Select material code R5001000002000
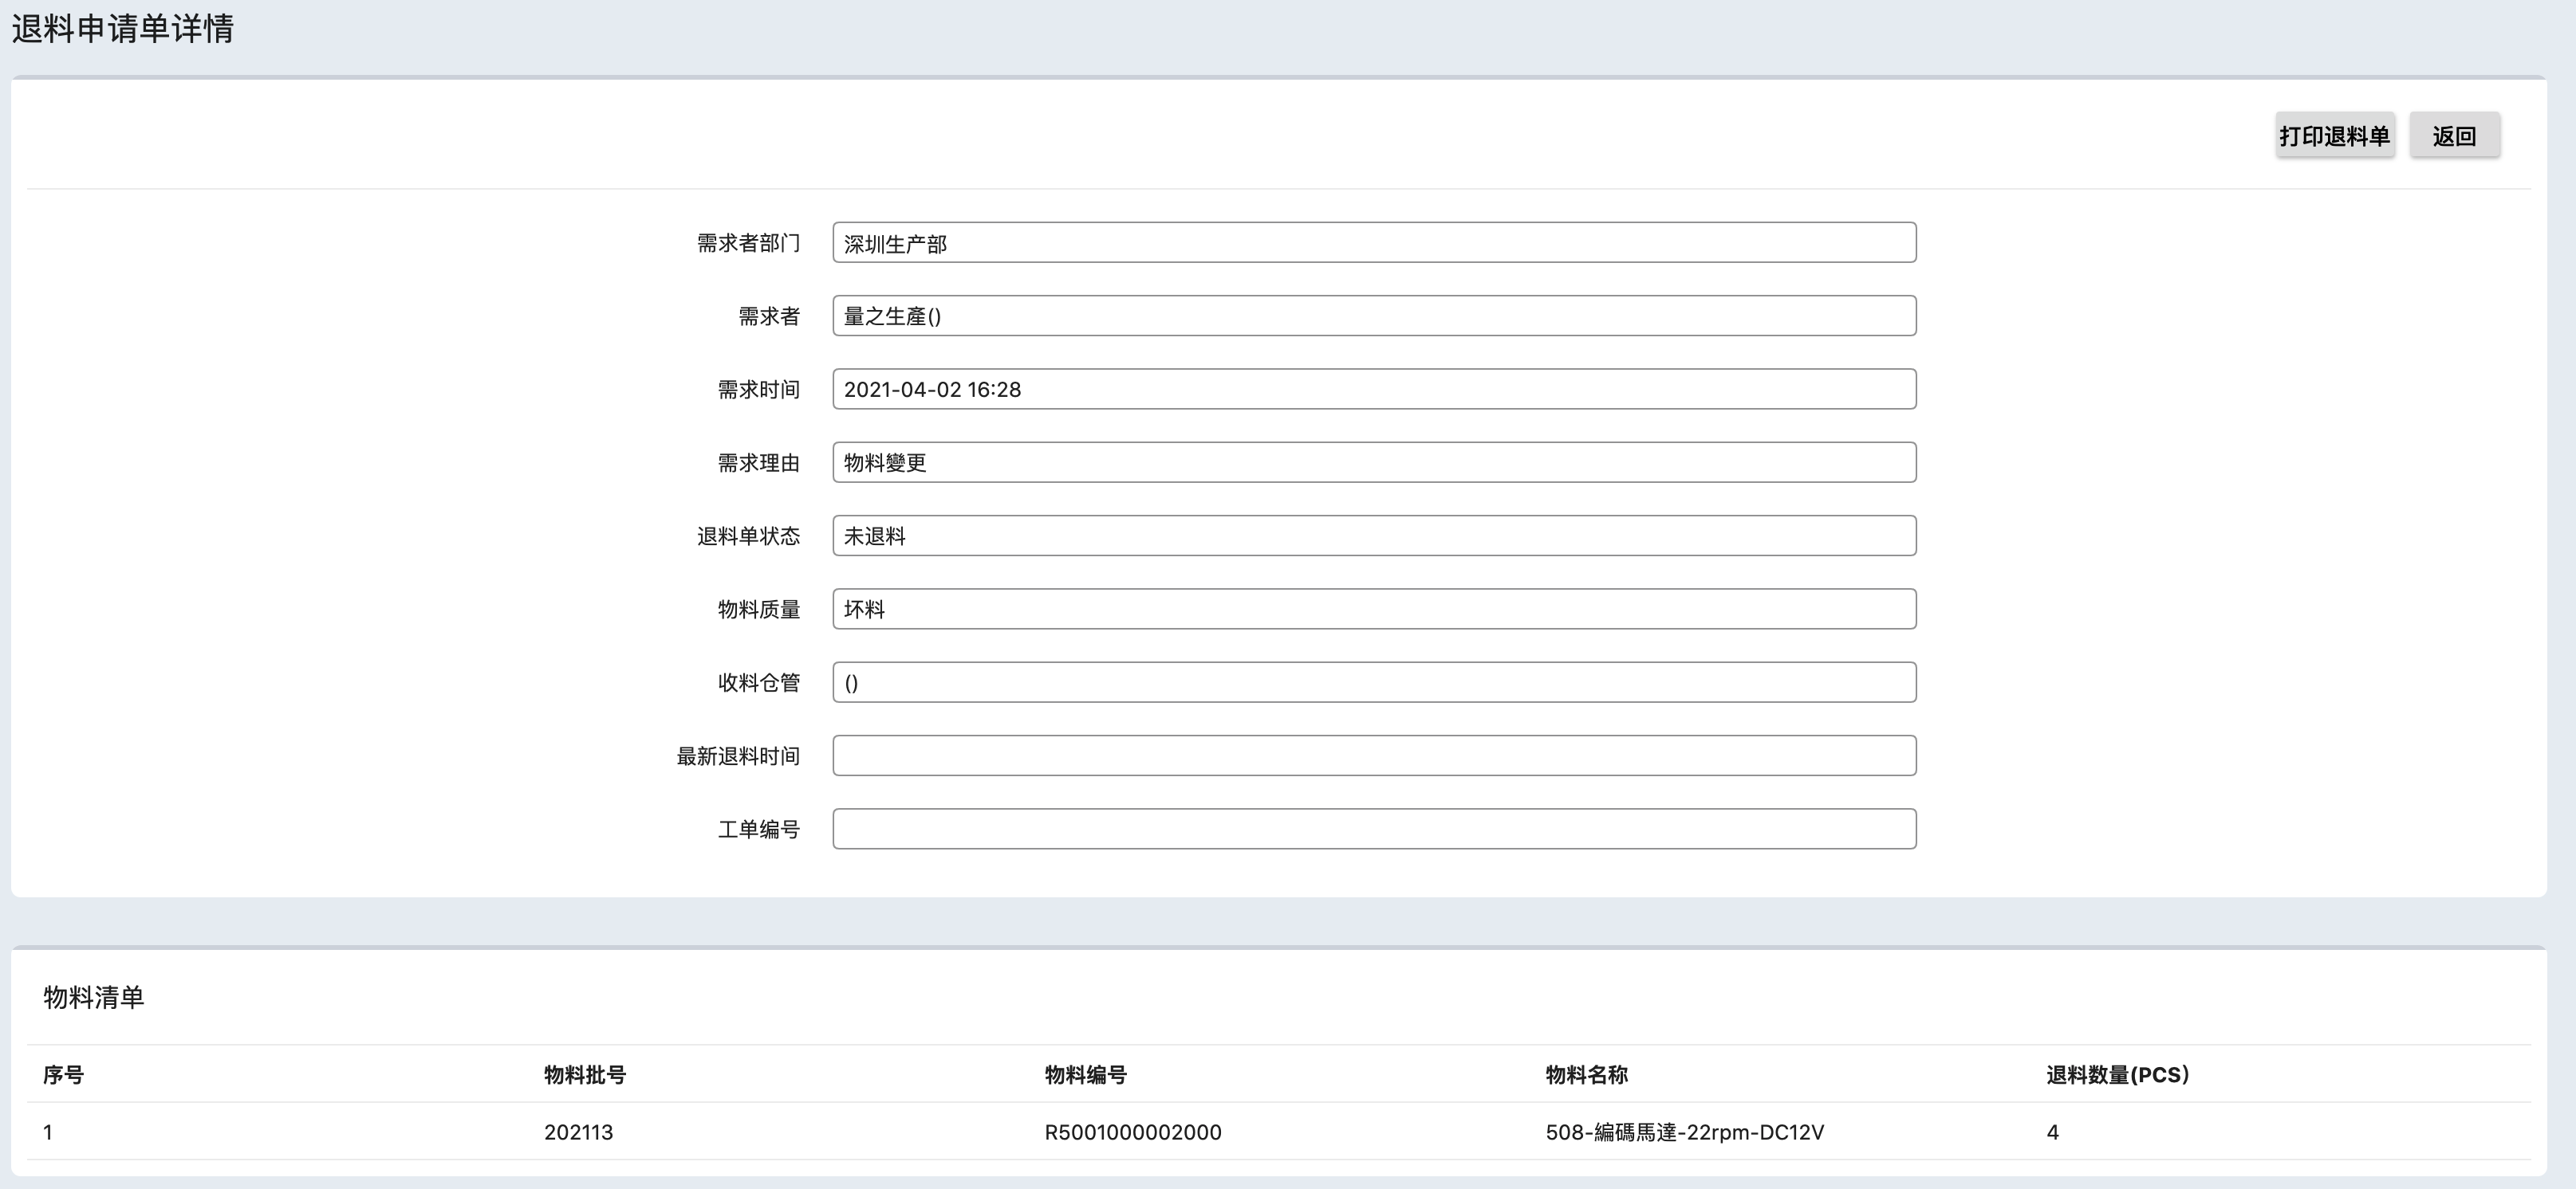2576x1189 pixels. point(1133,1132)
